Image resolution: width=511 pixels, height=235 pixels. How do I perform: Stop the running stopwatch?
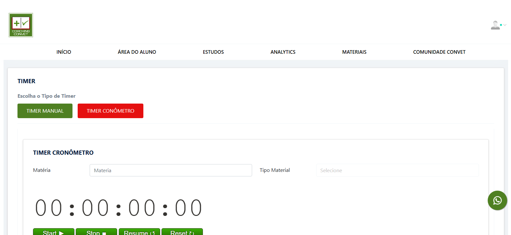pos(96,232)
